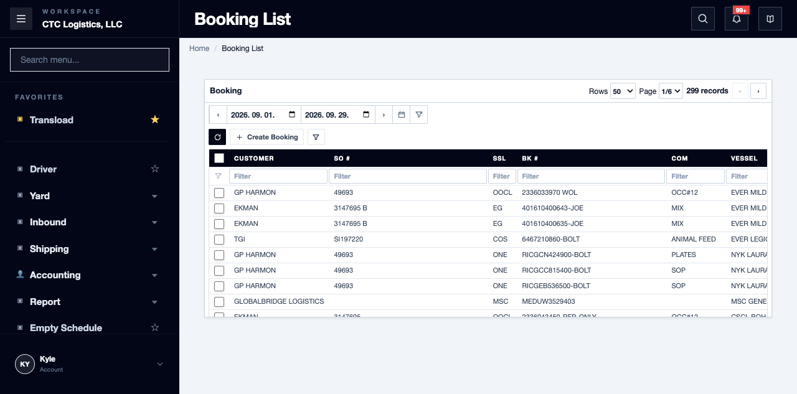Click the filter row funnel icon
The height and width of the screenshot is (394, 797).
tap(218, 176)
